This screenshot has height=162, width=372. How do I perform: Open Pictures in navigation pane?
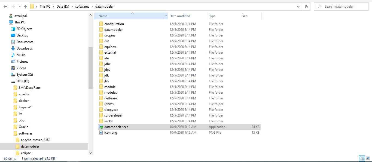(22, 62)
